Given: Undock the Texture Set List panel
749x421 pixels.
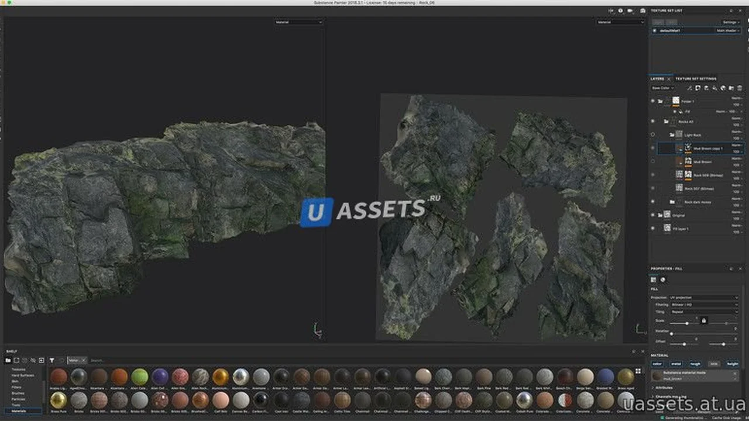Looking at the screenshot, I should (x=731, y=11).
